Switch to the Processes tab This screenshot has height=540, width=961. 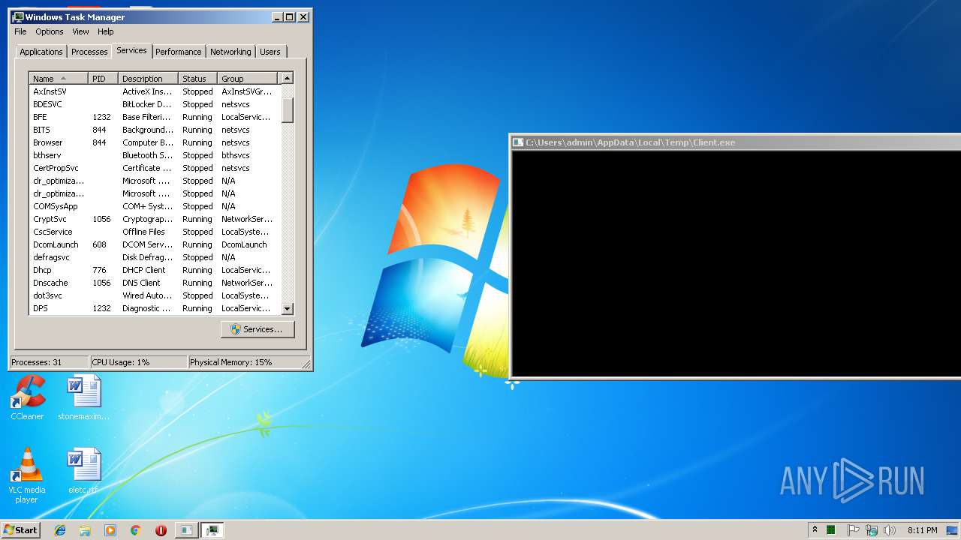(x=89, y=52)
